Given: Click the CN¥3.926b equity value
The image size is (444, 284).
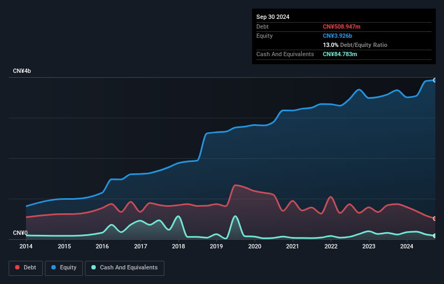Looking at the screenshot, I should (x=337, y=36).
